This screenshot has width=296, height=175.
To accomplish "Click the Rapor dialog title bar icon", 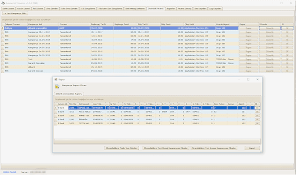I will pos(55,79).
